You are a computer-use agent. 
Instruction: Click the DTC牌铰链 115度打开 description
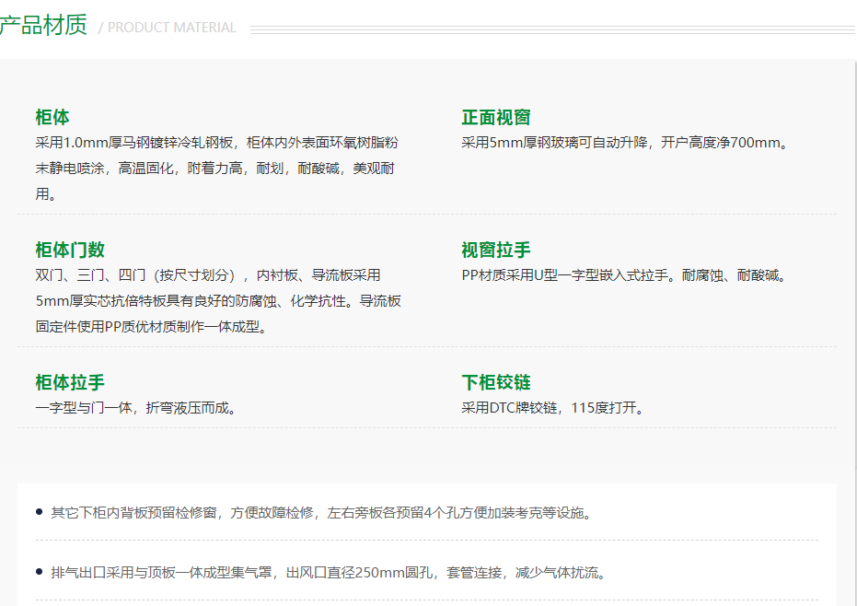pos(553,408)
